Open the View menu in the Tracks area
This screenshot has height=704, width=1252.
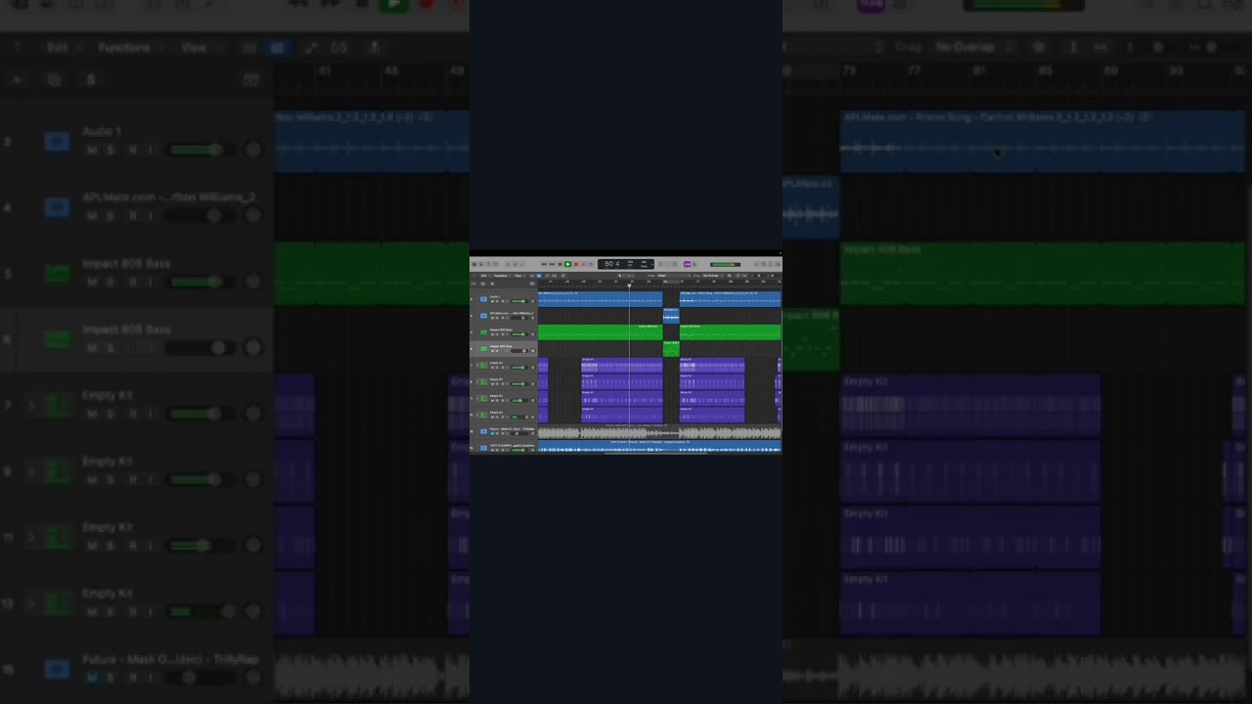pyautogui.click(x=518, y=276)
